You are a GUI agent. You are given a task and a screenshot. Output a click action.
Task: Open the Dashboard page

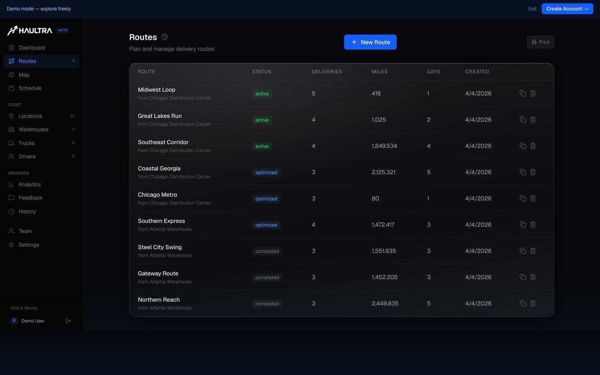(x=41, y=48)
